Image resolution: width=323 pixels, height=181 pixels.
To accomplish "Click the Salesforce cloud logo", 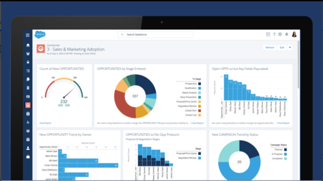I will 40,34.
